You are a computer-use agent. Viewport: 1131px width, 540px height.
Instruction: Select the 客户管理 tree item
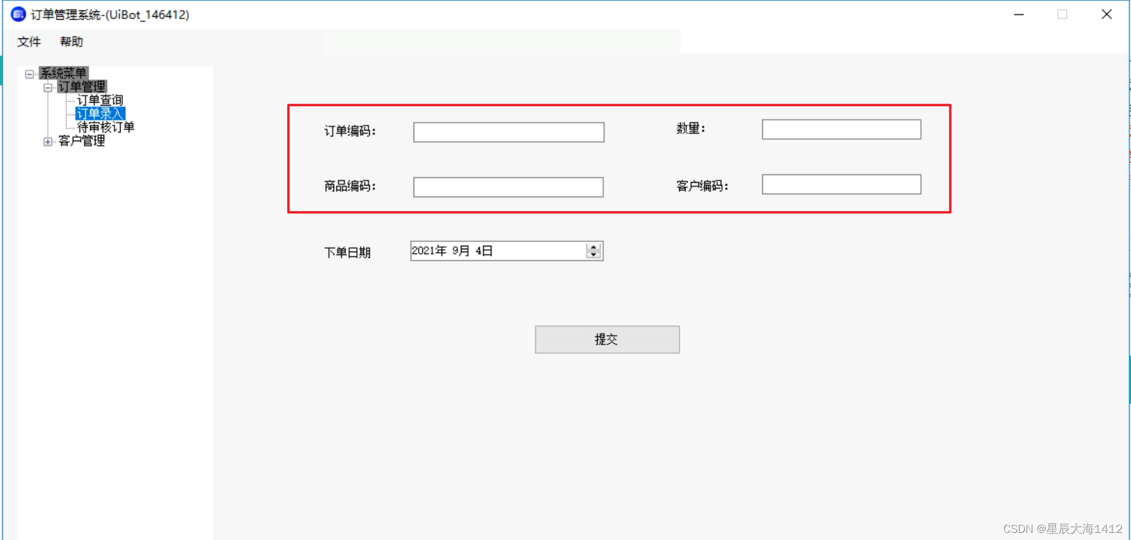pyautogui.click(x=81, y=142)
